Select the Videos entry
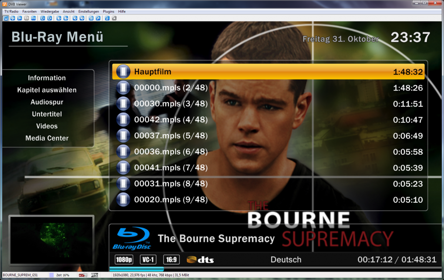This screenshot has height=280, width=444. [x=47, y=126]
